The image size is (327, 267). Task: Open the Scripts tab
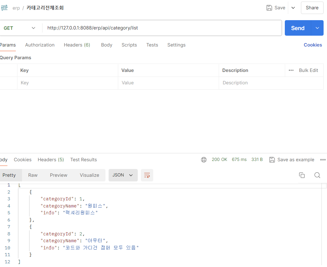point(129,45)
